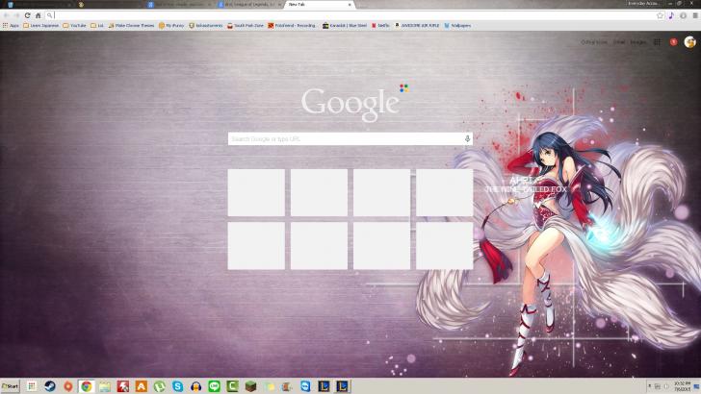Open LINE messenger from the taskbar
The height and width of the screenshot is (394, 701).
(x=214, y=386)
